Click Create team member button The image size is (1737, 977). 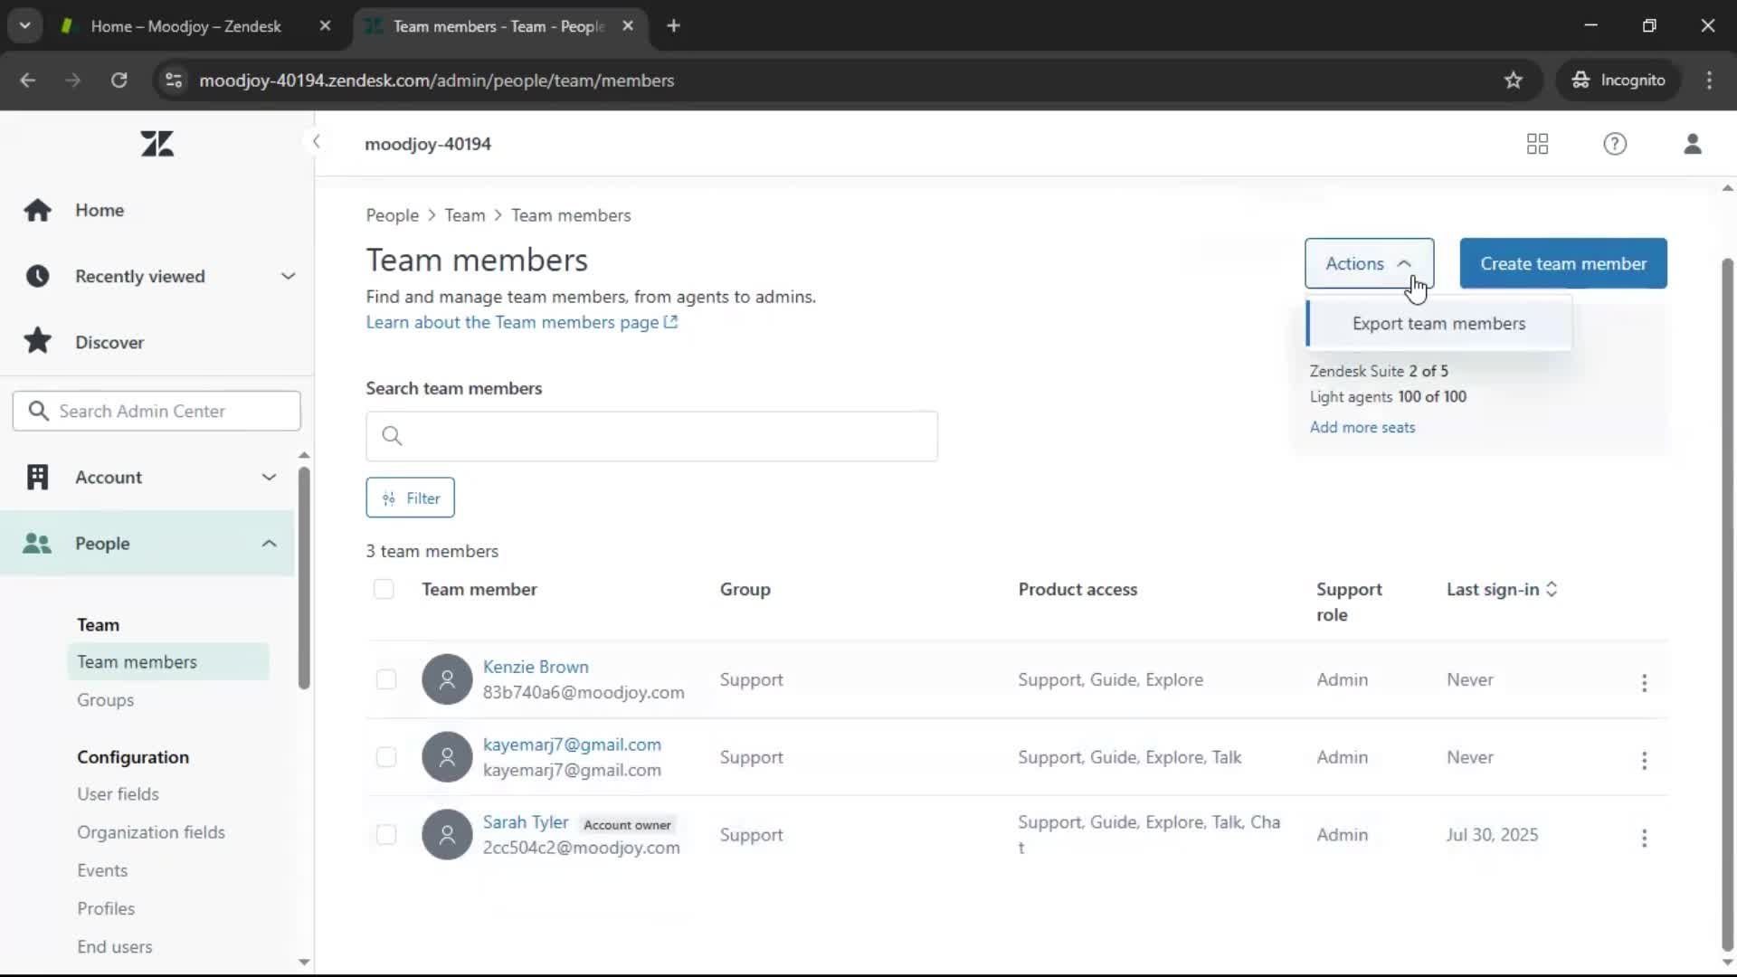1562,263
